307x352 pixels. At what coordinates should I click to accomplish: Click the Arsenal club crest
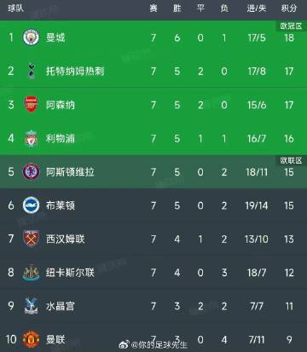coord(31,105)
